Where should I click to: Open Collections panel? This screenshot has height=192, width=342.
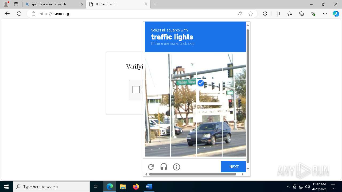pos(301,14)
